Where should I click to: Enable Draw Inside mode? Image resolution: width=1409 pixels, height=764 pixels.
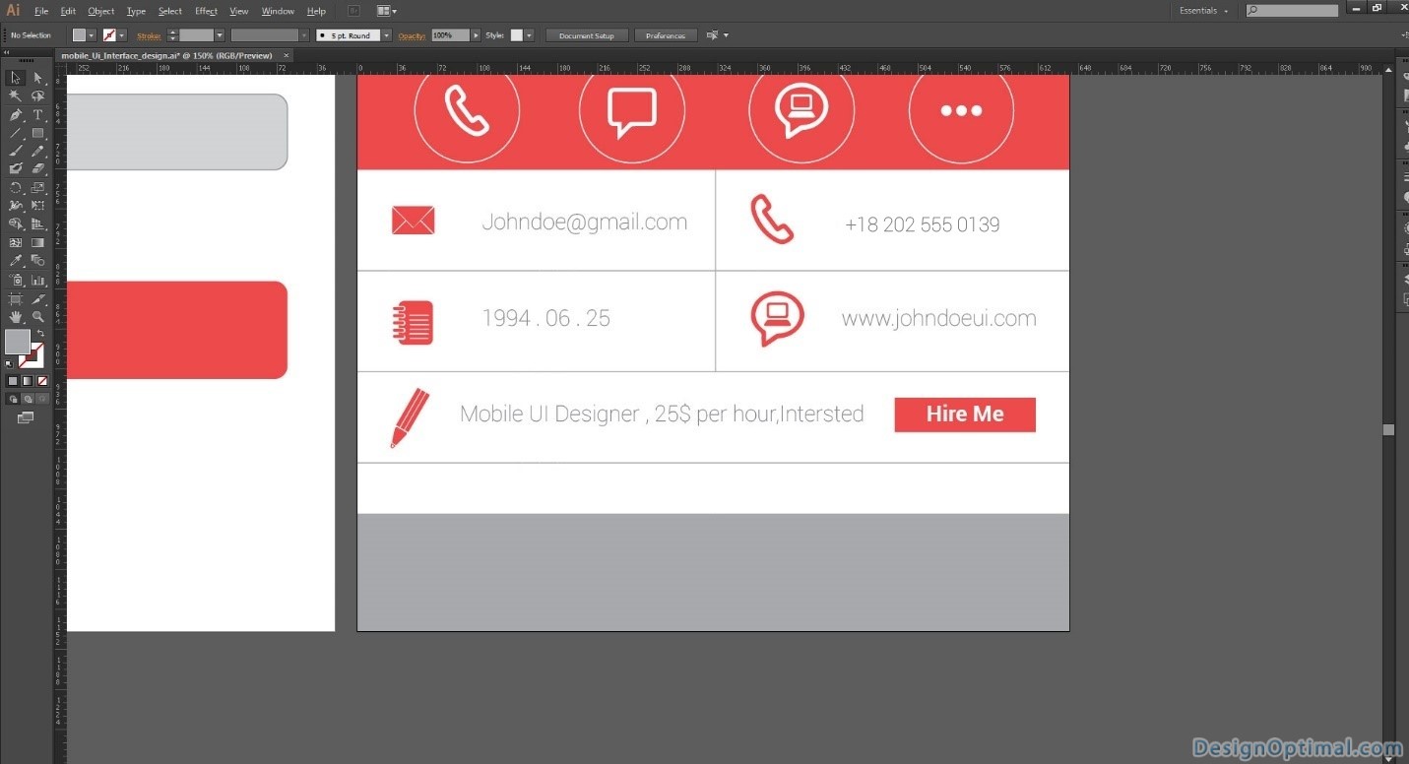[x=40, y=399]
